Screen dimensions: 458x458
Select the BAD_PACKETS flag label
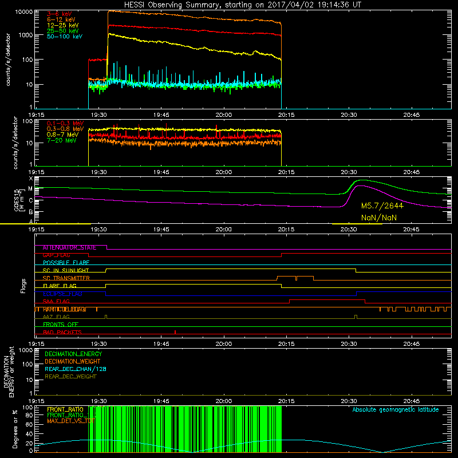click(62, 332)
